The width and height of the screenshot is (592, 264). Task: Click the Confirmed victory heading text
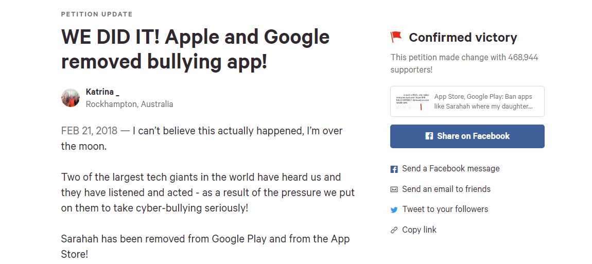point(463,38)
